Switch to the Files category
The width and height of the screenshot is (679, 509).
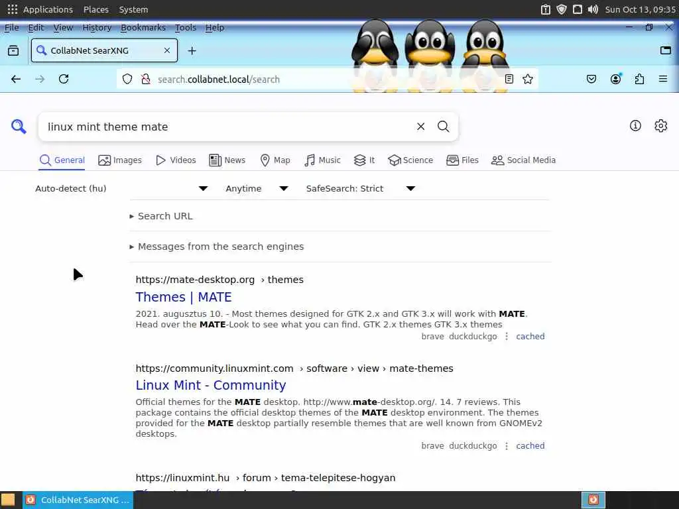462,160
